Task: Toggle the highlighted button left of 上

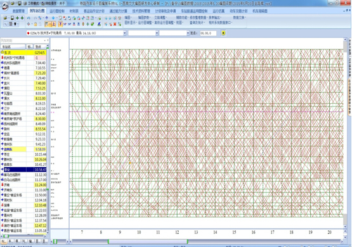Action: 47,24
